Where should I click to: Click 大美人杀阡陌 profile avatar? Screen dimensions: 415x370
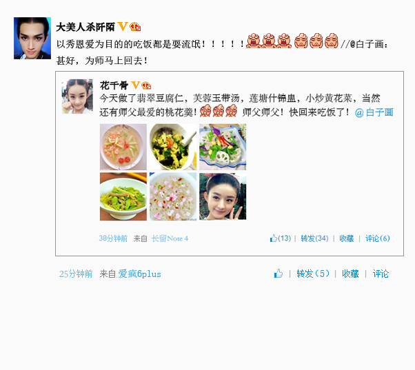[32, 38]
